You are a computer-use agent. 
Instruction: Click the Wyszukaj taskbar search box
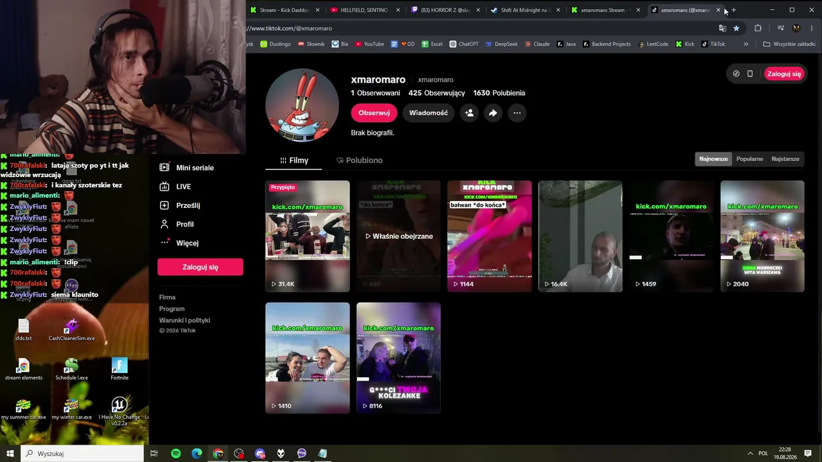click(x=82, y=454)
